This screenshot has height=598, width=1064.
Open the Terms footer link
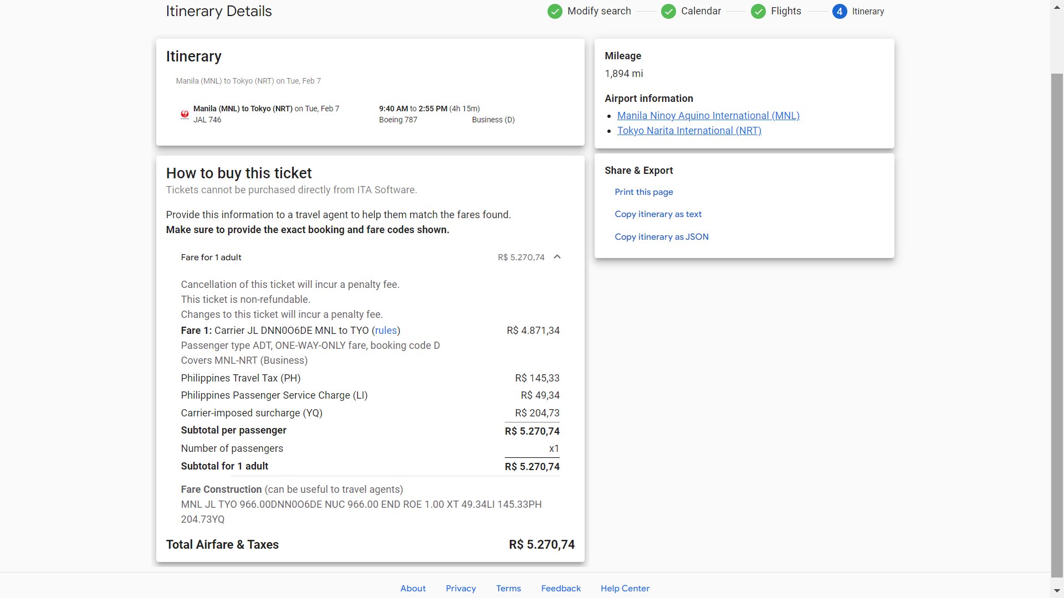(509, 589)
